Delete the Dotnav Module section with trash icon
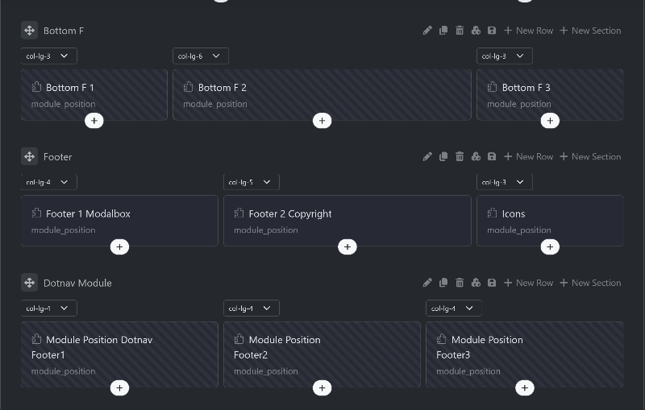Image resolution: width=645 pixels, height=410 pixels. click(460, 283)
